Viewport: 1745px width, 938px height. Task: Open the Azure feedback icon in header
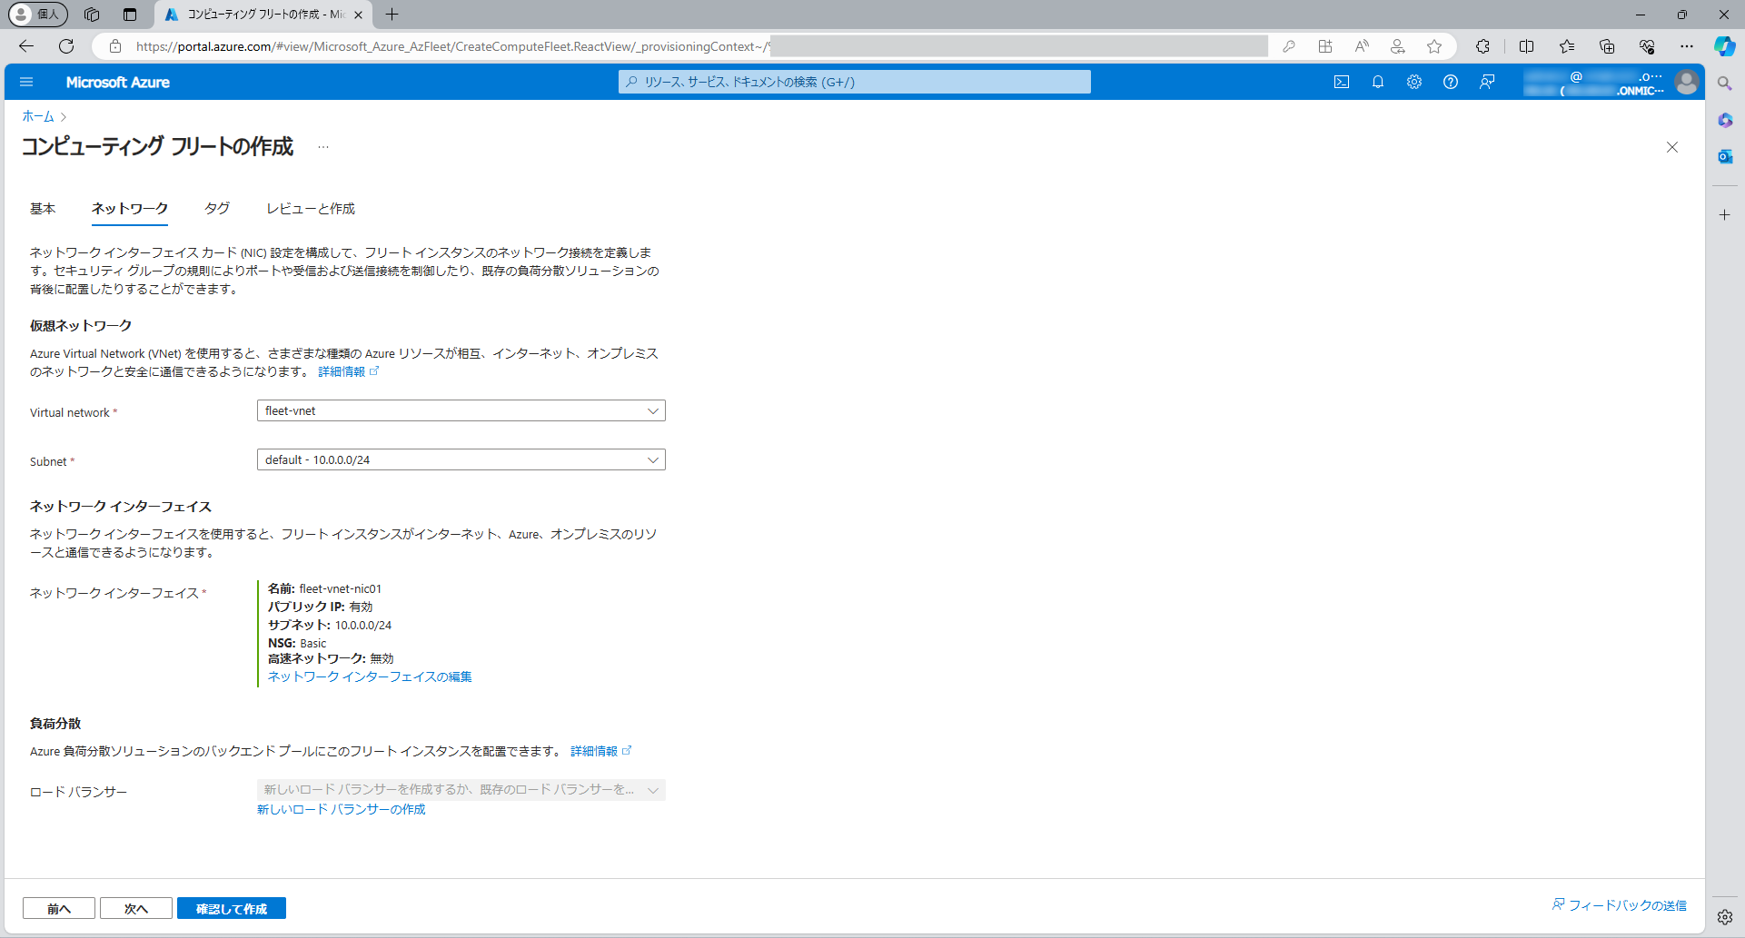click(1487, 82)
